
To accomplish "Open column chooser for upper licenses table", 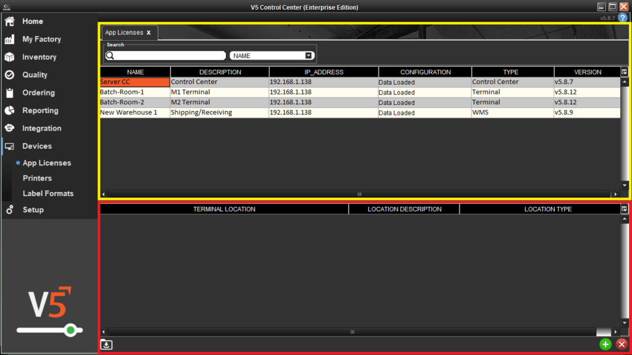I will point(624,72).
